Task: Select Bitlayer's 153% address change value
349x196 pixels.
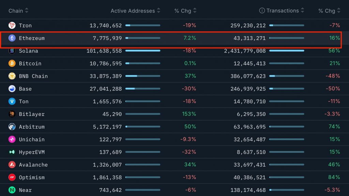Action: pos(189,114)
